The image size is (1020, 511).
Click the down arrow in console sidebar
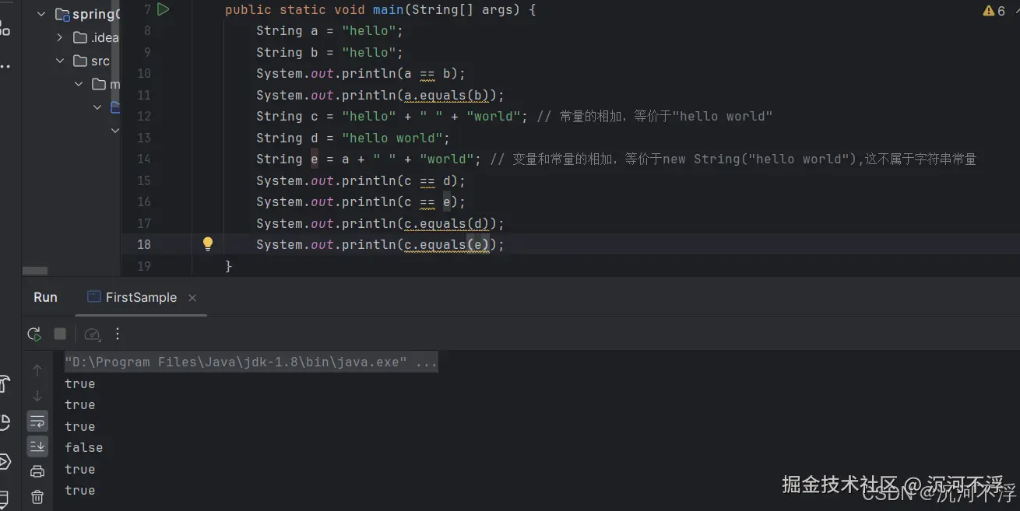pyautogui.click(x=37, y=396)
